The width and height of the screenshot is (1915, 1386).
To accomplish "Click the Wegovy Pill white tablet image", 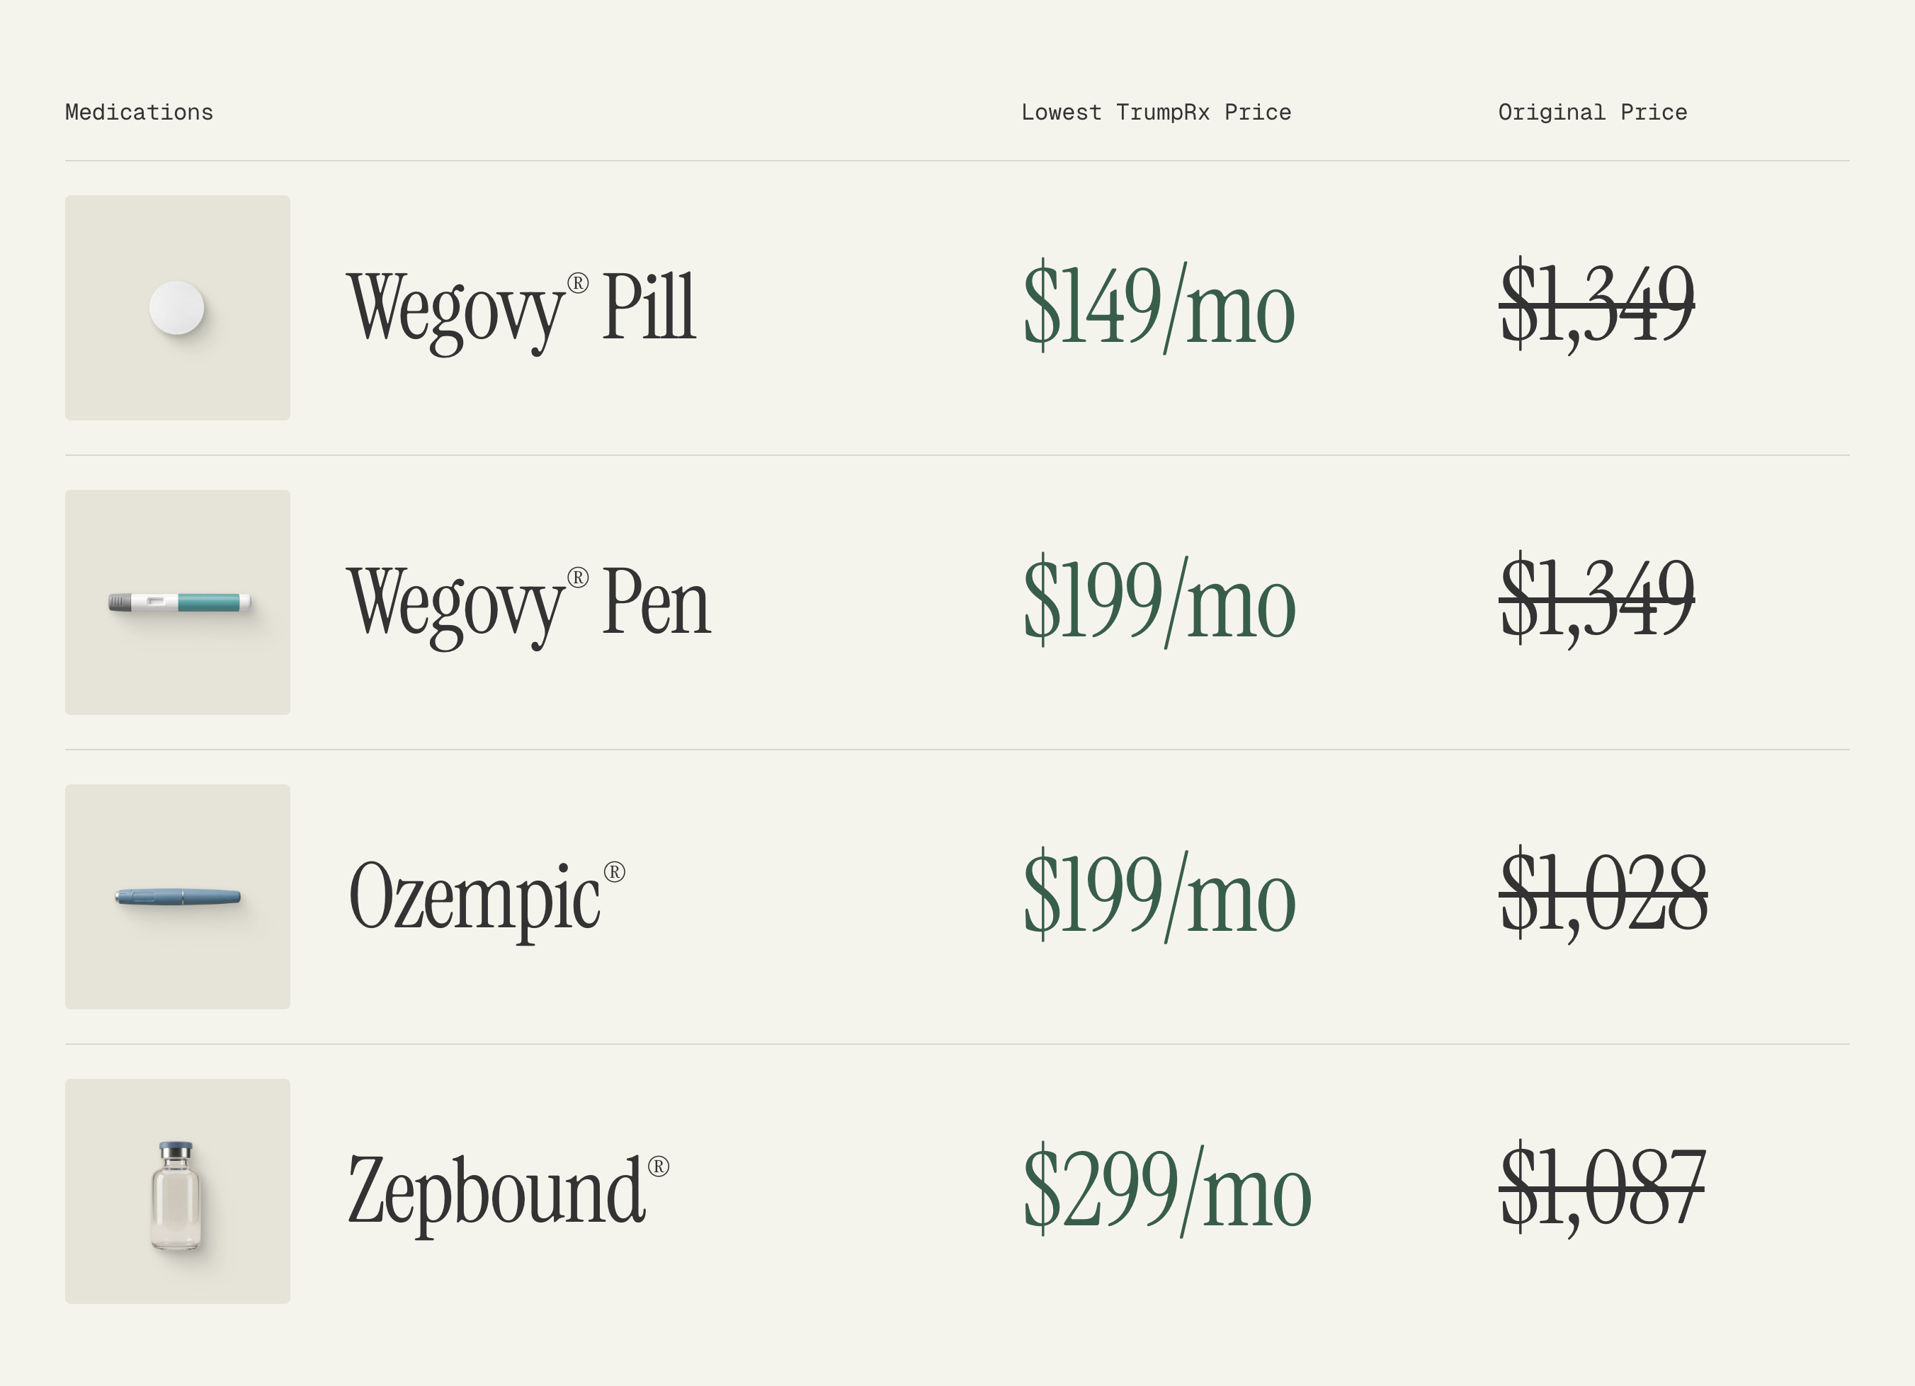I will [177, 308].
